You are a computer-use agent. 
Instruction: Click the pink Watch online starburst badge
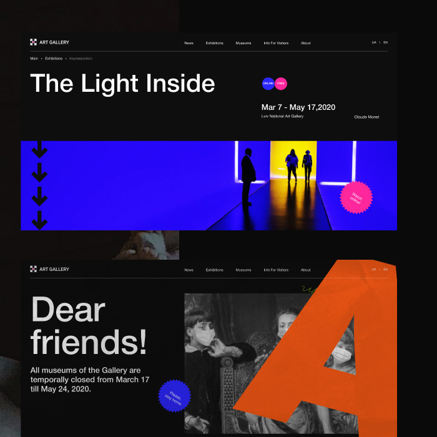click(x=356, y=198)
